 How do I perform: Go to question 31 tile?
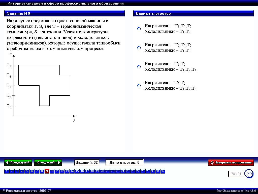pos(158,171)
